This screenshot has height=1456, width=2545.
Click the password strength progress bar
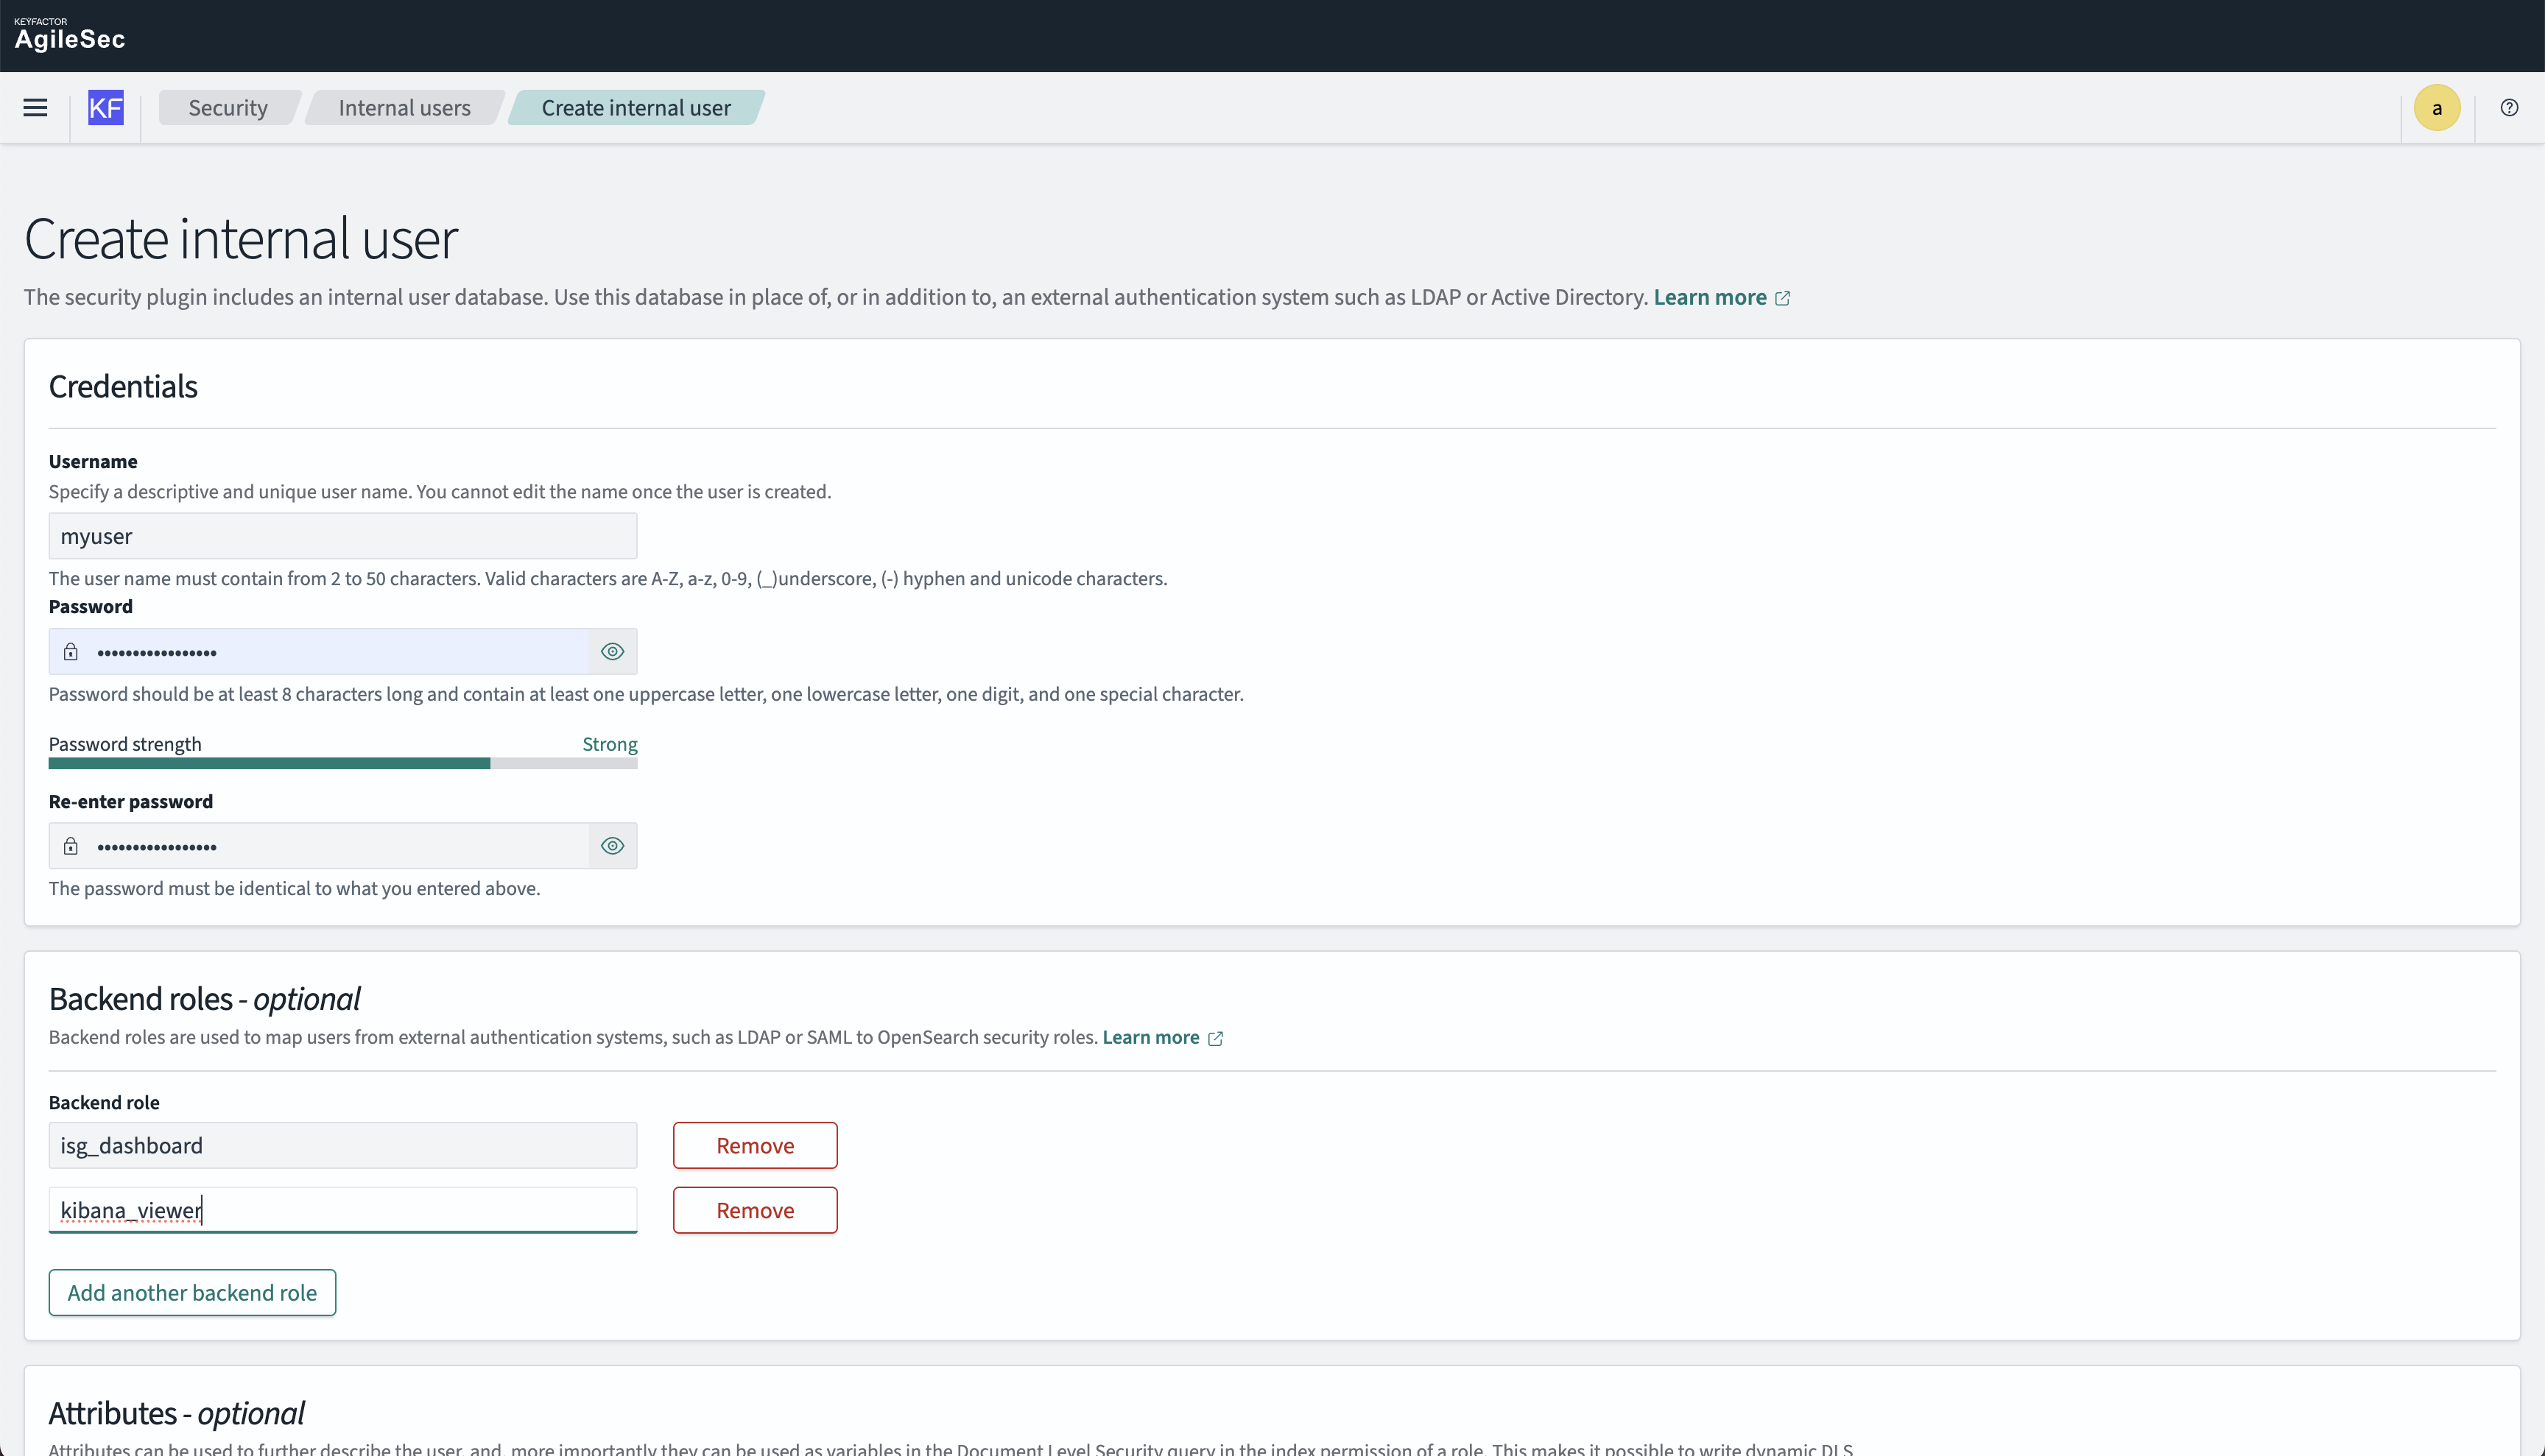[342, 764]
